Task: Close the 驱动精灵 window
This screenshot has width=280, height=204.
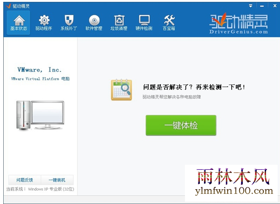Action: click(x=275, y=6)
